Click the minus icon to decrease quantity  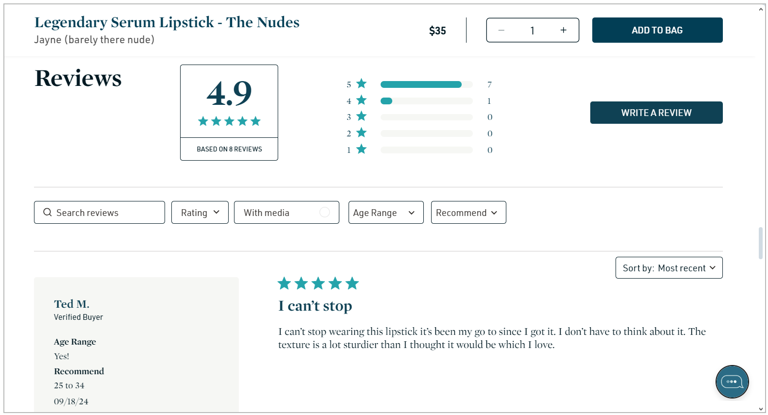[x=501, y=30]
